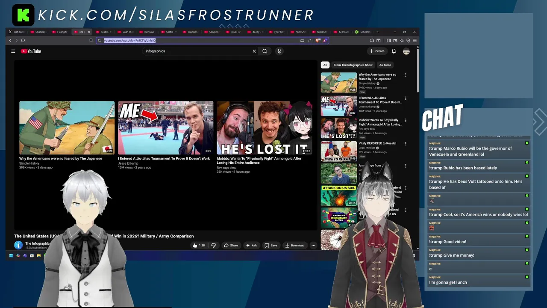
Task: Click the Share button under video
Action: [231, 246]
